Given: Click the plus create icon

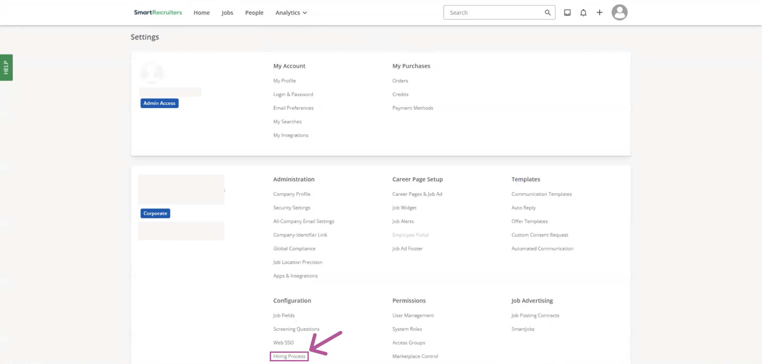Looking at the screenshot, I should pos(599,13).
